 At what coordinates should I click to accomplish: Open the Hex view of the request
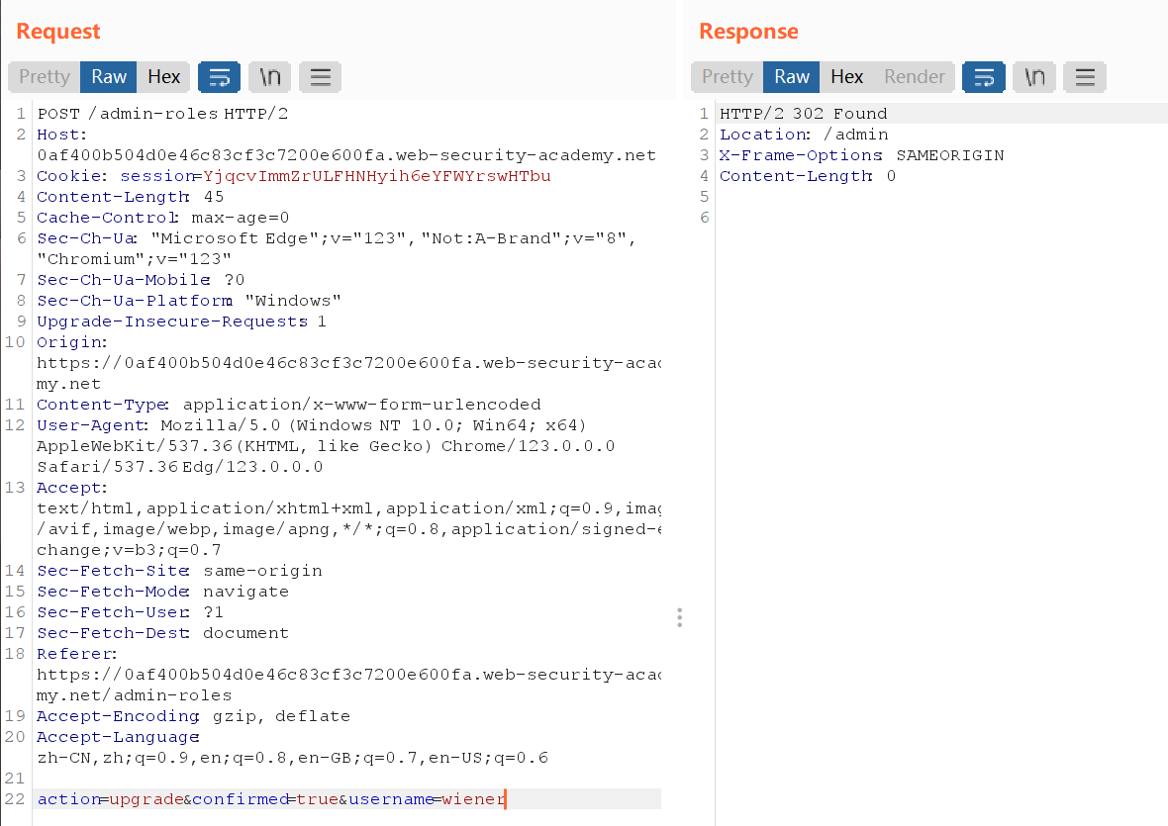(164, 77)
